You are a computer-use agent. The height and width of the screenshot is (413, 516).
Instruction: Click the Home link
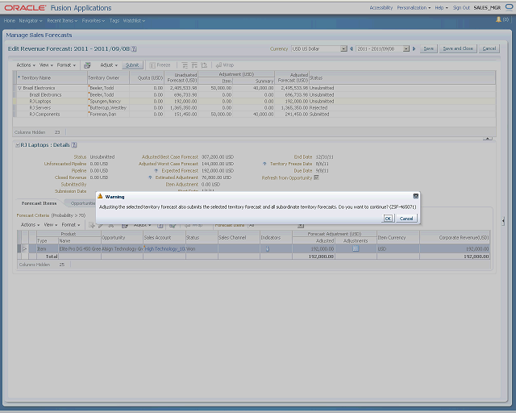point(10,20)
